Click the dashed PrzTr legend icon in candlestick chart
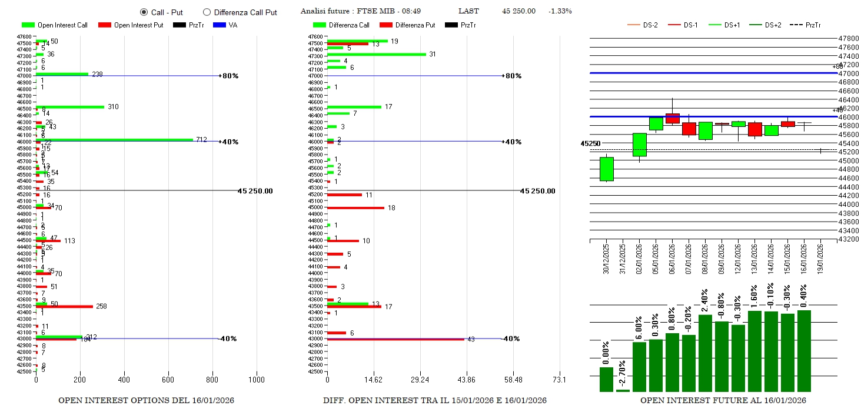This screenshot has height=409, width=861. 796,25
